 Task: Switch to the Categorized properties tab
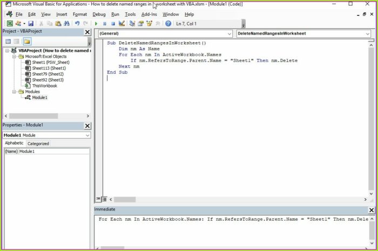[38, 144]
